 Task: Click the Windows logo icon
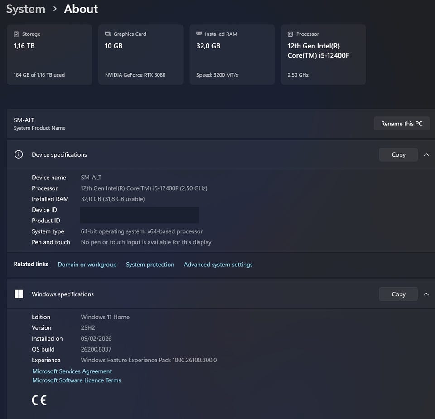[19, 294]
